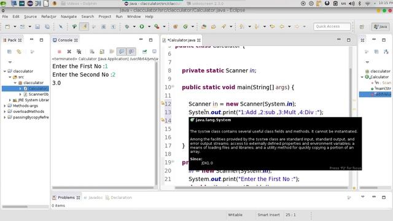Click the Search flashlight toolbar icon

[x=224, y=26]
